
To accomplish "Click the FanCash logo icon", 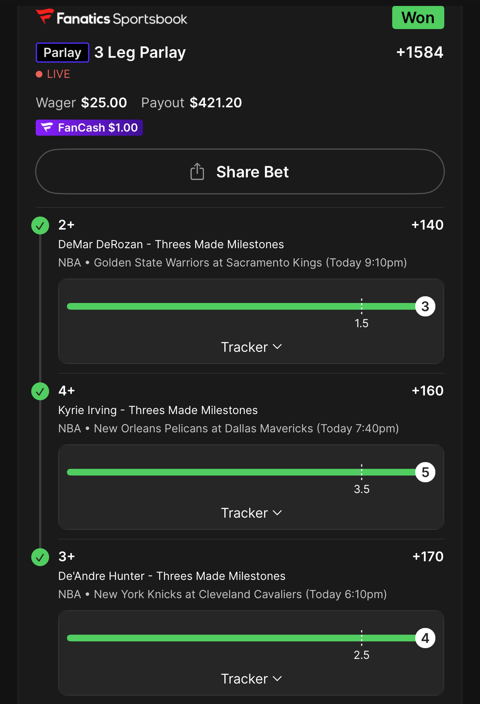I will (47, 127).
